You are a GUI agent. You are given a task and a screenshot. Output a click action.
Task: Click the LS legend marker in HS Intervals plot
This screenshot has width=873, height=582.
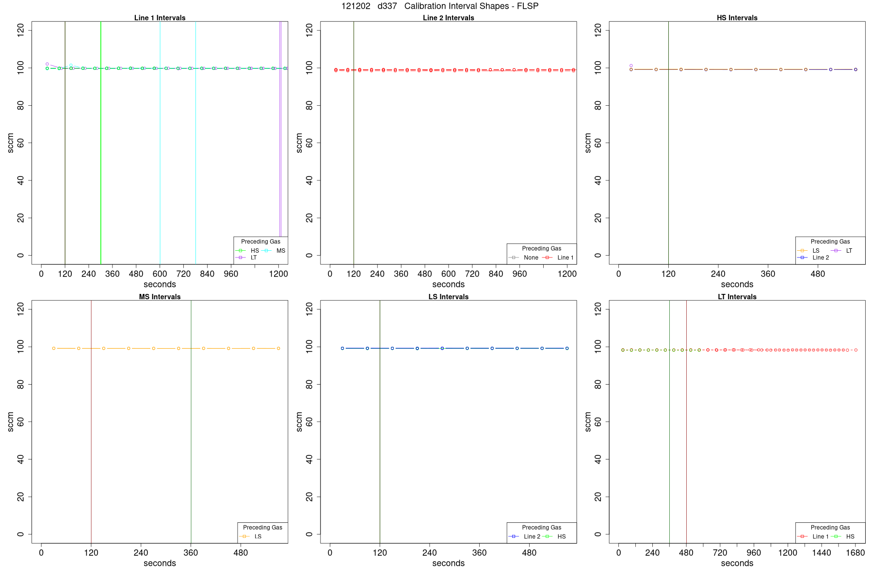803,251
